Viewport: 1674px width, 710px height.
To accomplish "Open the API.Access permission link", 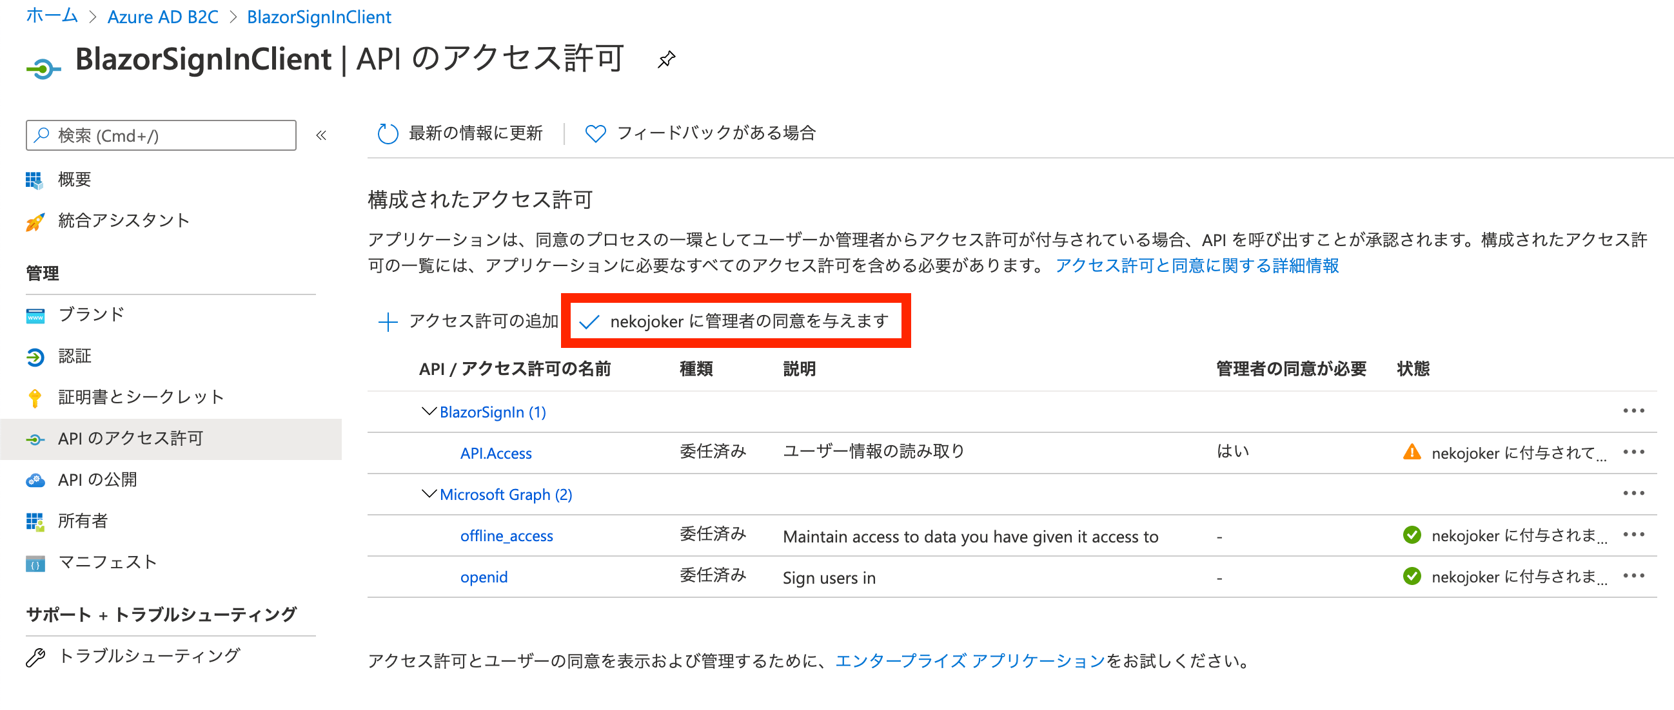I will click(x=496, y=453).
